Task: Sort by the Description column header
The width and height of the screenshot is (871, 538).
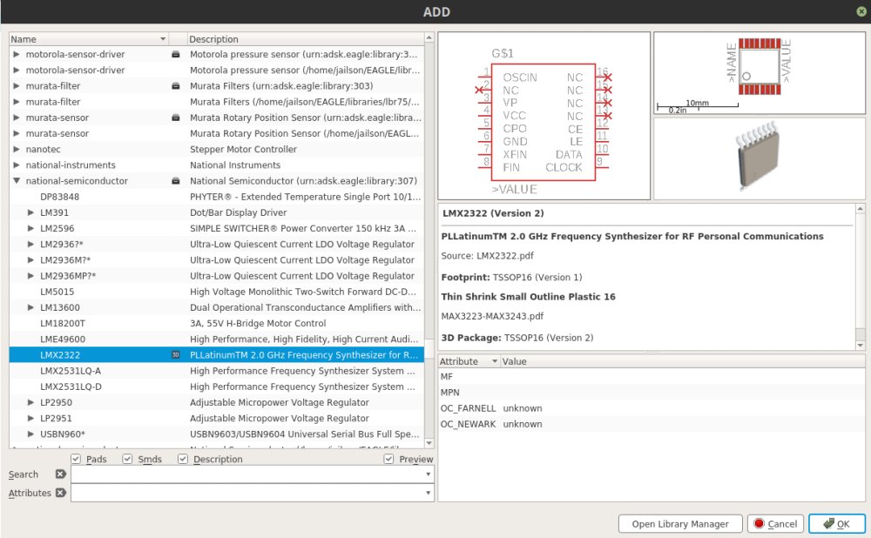Action: pos(305,39)
